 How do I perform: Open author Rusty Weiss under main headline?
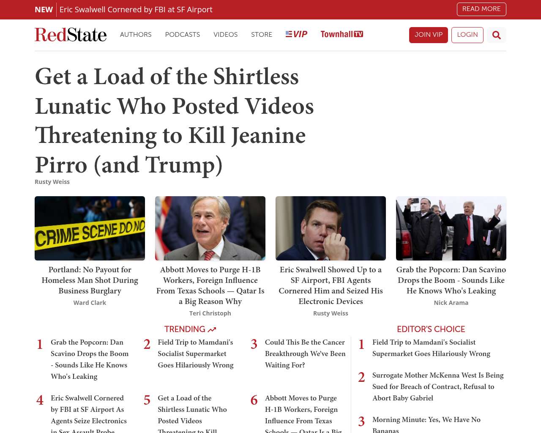tap(52, 182)
